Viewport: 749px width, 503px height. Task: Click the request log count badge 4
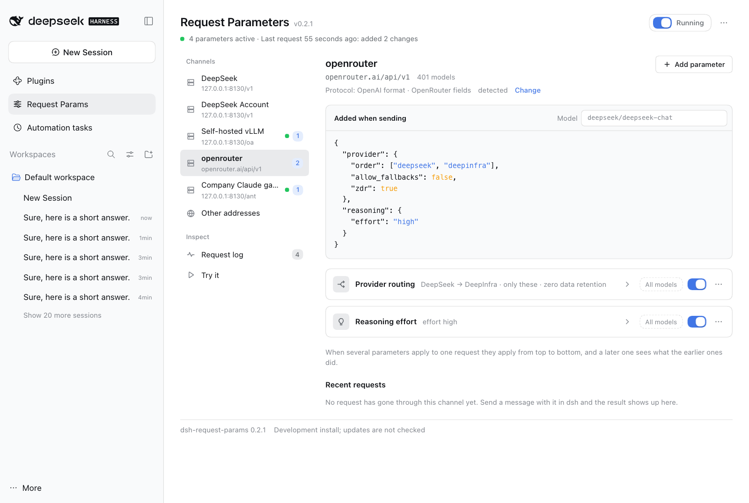297,255
